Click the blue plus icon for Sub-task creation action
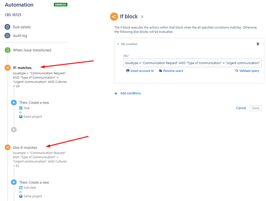Image resolution: width=266 pixels, height=201 pixels. coord(14,183)
